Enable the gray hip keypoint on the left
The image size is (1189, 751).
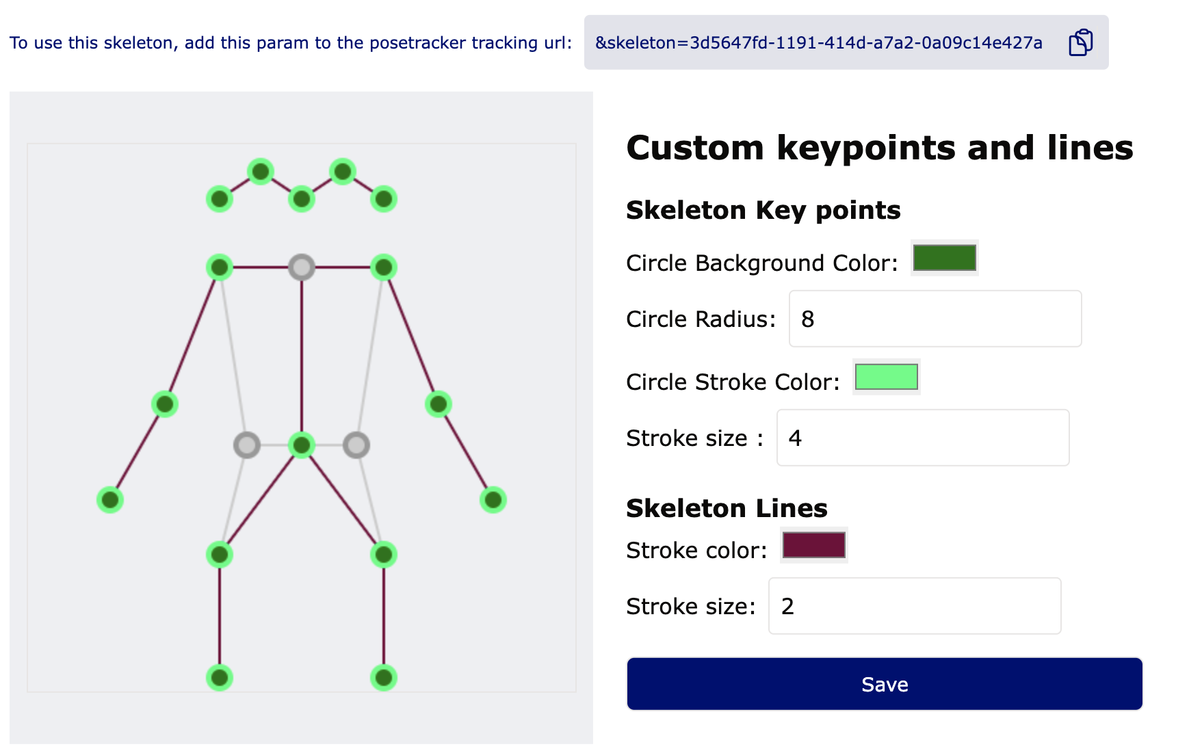[247, 445]
